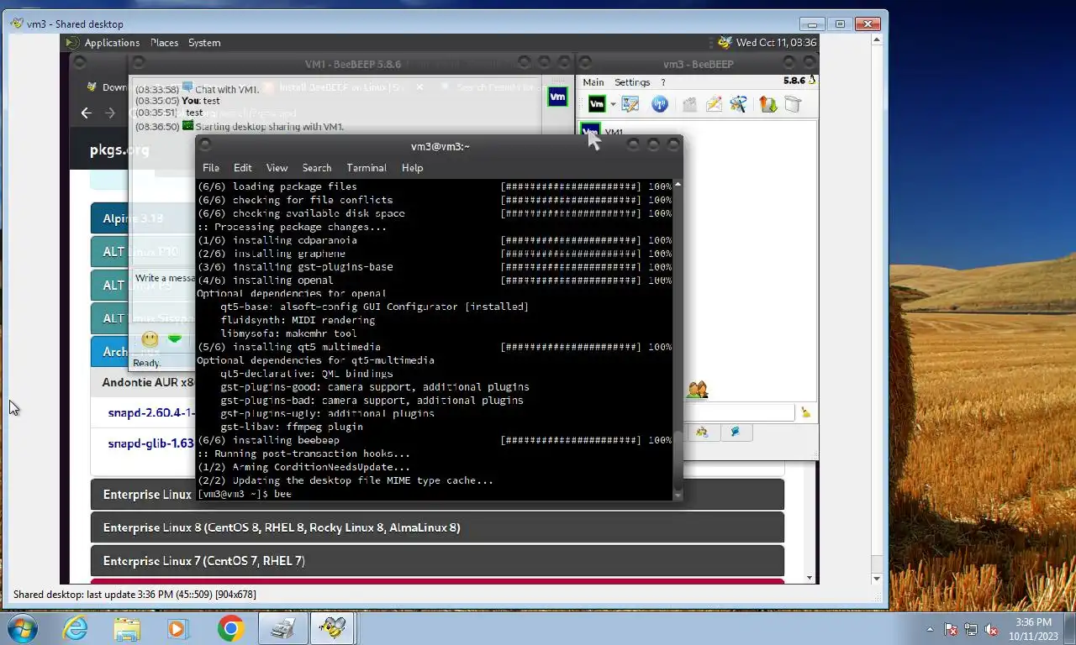Viewport: 1076px width, 645px height.
Task: Click the BeeBEEP bee tray icon beside the clock
Action: click(725, 42)
